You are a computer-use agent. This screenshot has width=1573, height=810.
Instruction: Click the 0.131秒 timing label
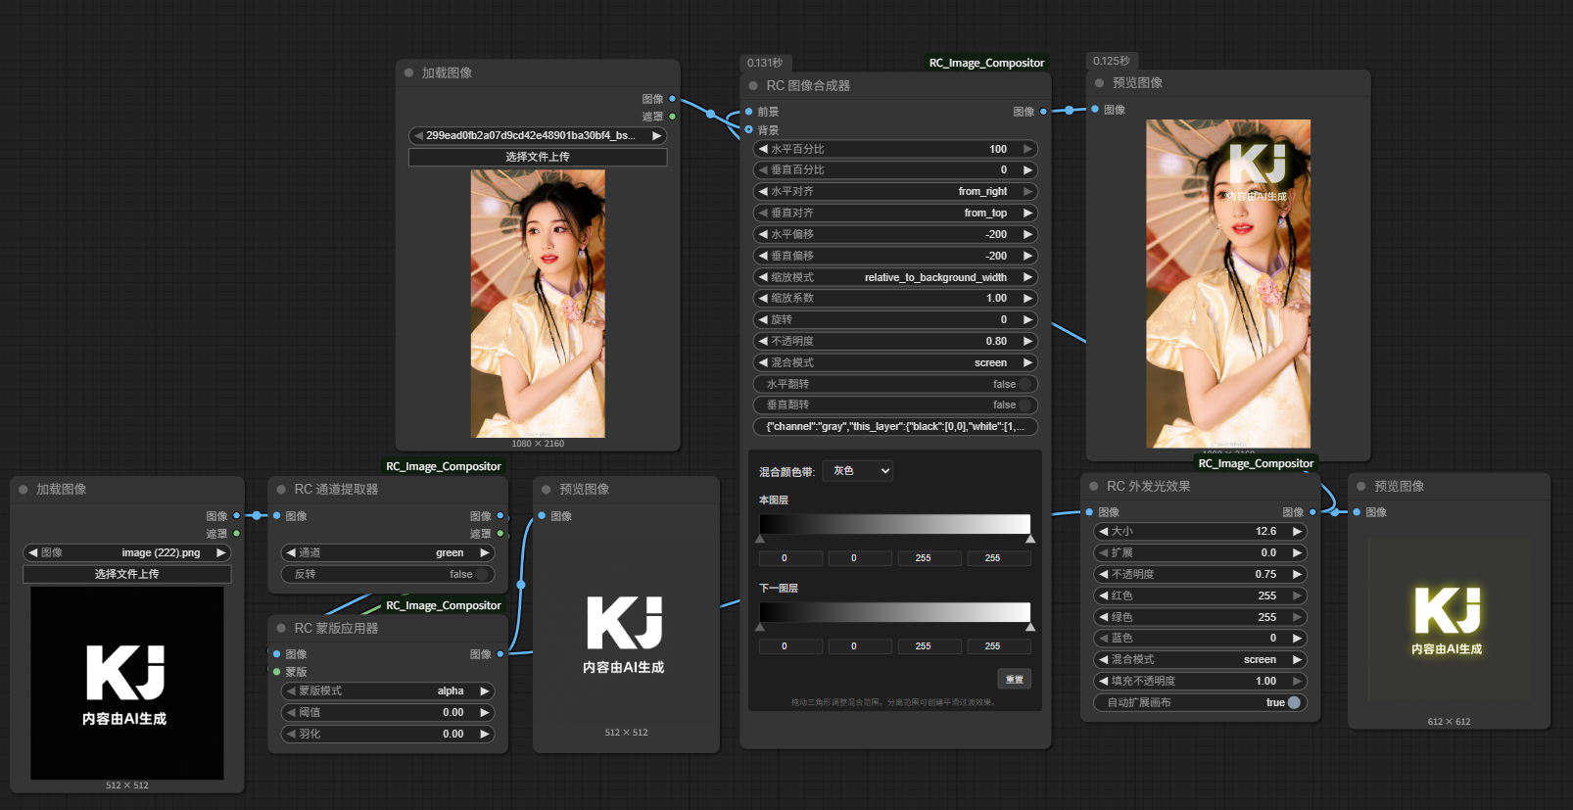click(765, 63)
